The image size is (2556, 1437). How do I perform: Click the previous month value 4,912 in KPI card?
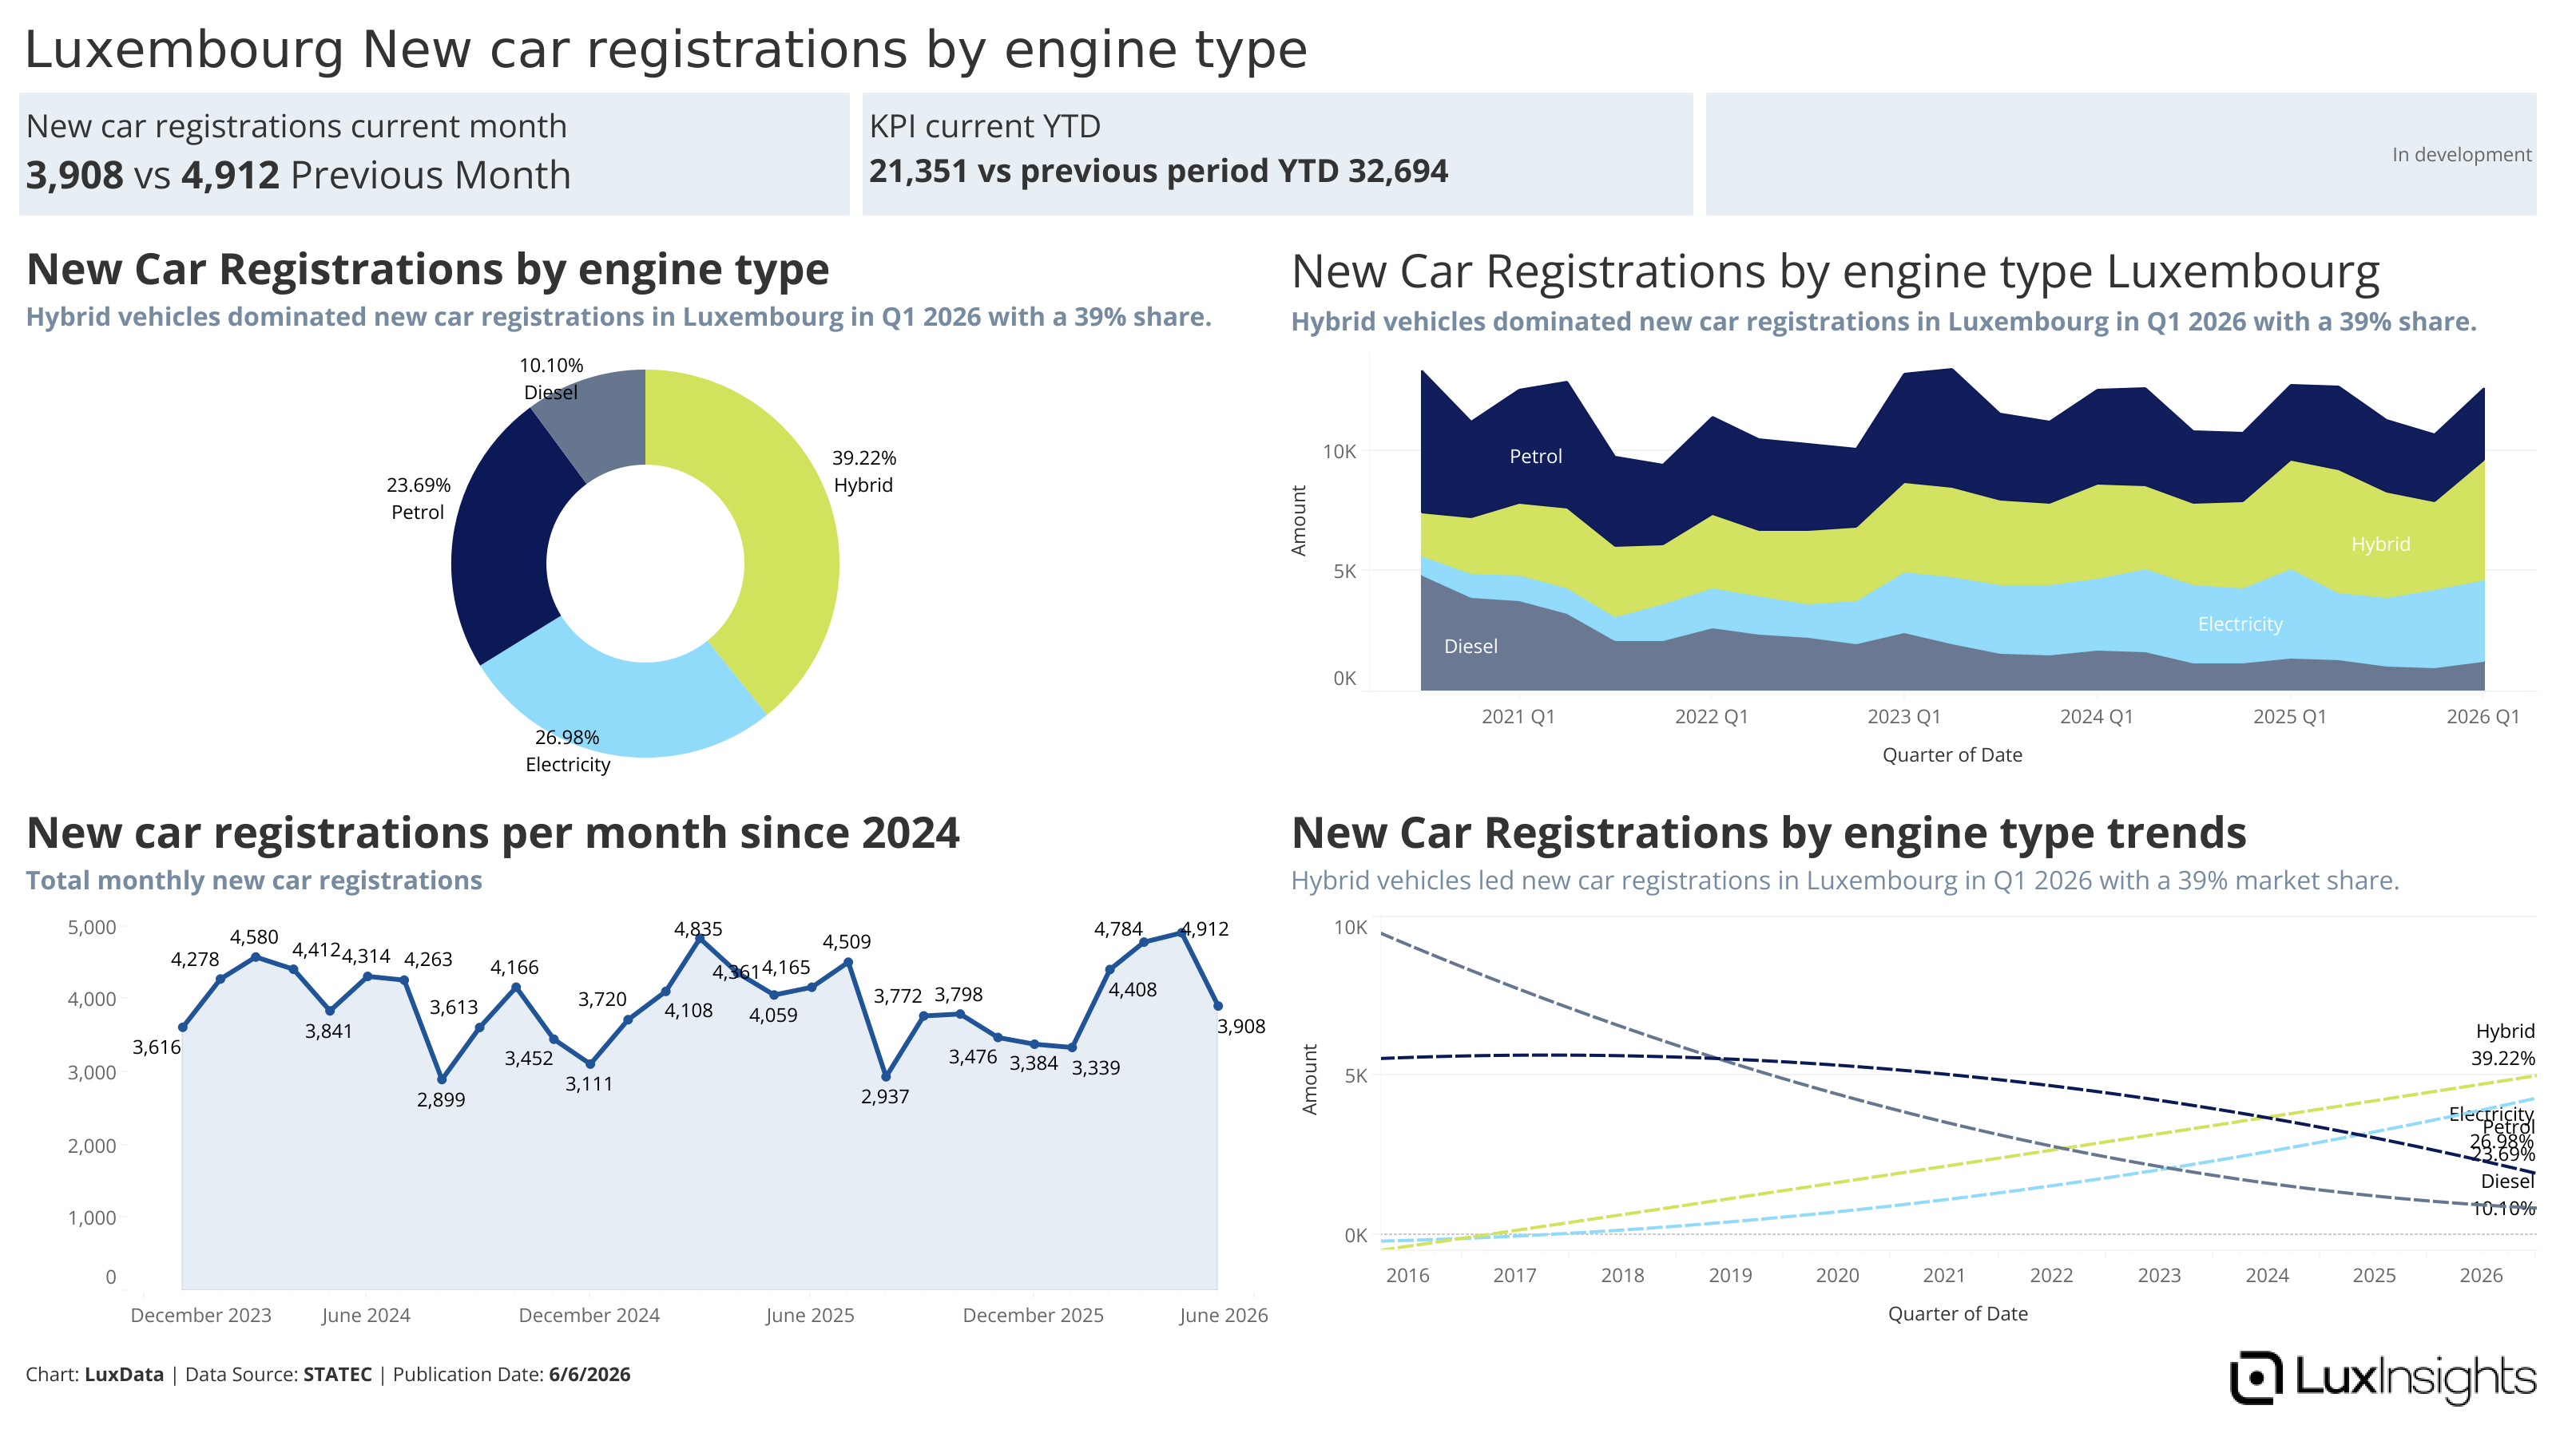click(x=230, y=176)
